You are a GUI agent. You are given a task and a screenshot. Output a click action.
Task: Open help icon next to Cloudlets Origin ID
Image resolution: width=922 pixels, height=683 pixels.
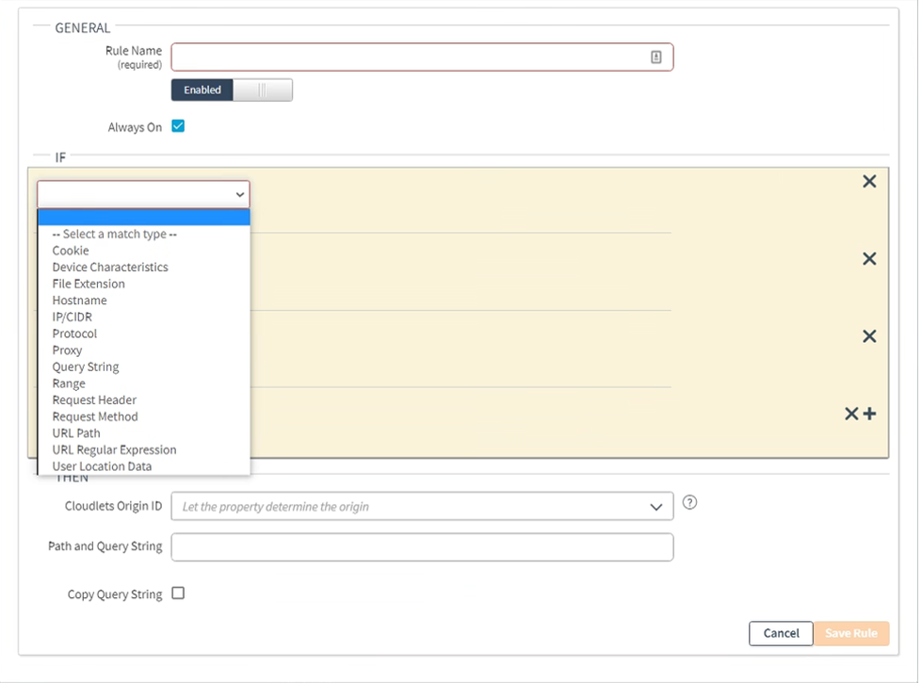[689, 502]
